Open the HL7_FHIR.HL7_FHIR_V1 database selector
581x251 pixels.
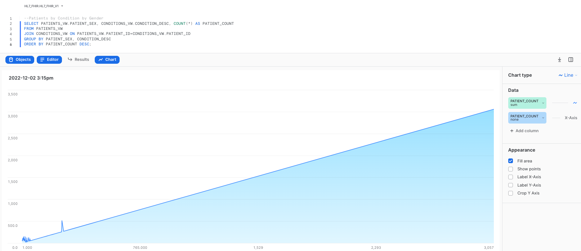point(44,6)
